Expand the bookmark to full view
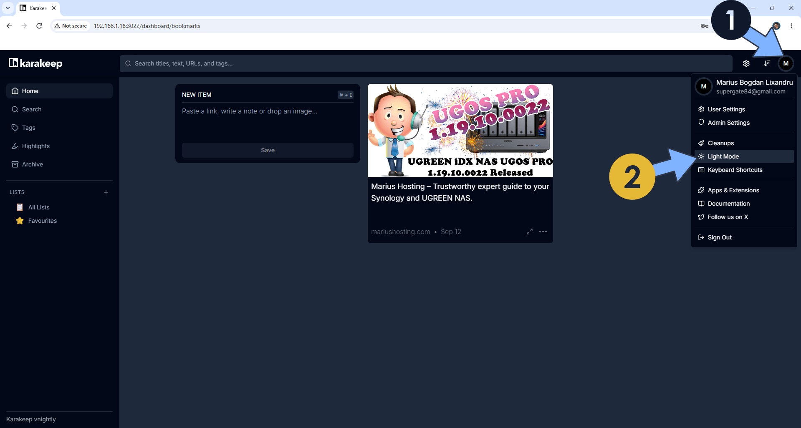This screenshot has width=801, height=428. pos(530,232)
